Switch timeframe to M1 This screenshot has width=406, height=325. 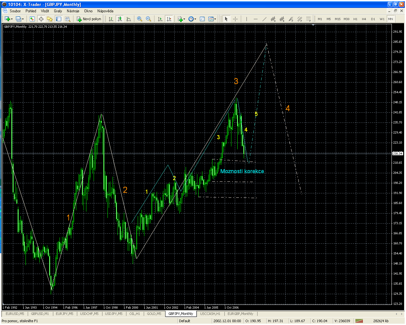[320, 19]
